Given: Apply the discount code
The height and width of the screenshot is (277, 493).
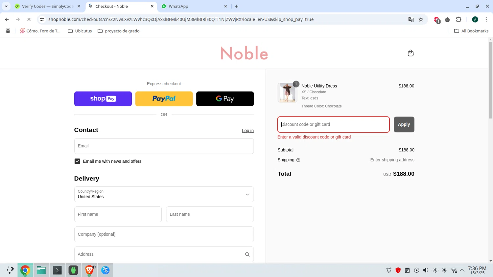Looking at the screenshot, I should click(404, 124).
